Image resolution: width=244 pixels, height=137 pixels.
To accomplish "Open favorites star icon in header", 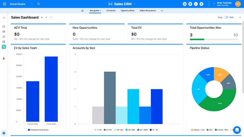I will tap(190, 4).
